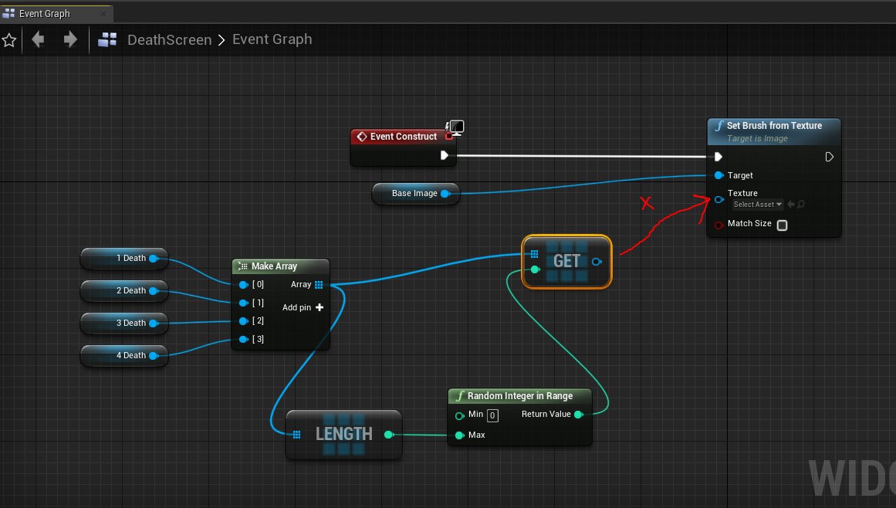This screenshot has height=508, width=896.
Task: Select the LENGTH node
Action: tap(343, 434)
